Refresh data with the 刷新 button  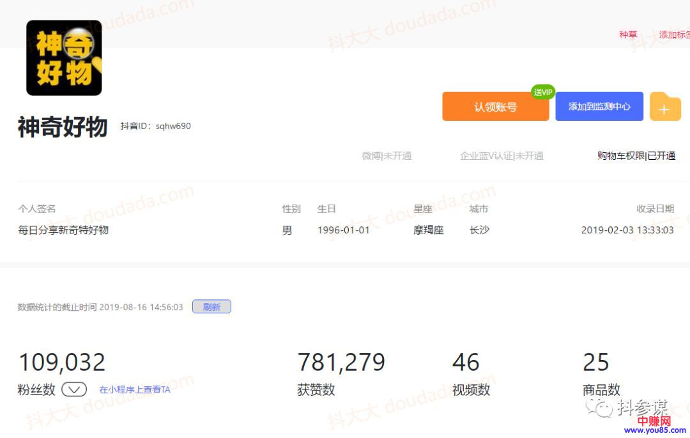click(211, 307)
